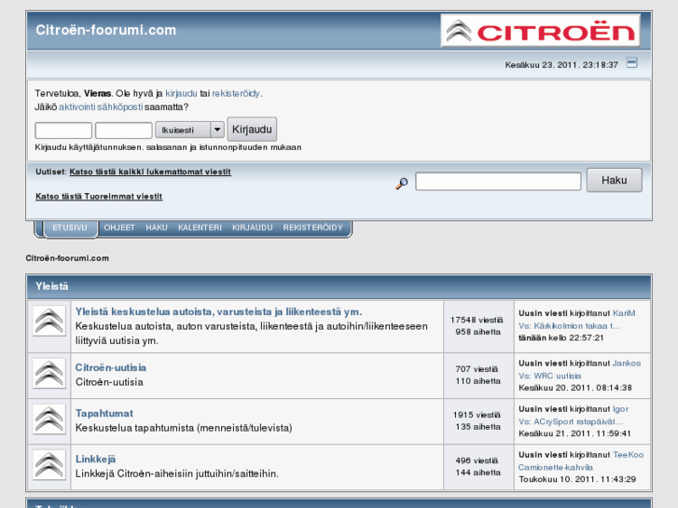Image resolution: width=678 pixels, height=508 pixels.
Task: Open latest post Vs: ACrySport ratapäivät
Action: click(x=571, y=421)
